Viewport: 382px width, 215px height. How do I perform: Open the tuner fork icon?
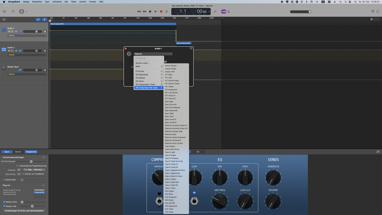(x=215, y=12)
